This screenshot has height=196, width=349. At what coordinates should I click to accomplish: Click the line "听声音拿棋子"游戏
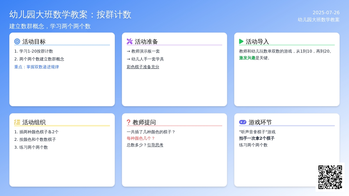(x=257, y=132)
